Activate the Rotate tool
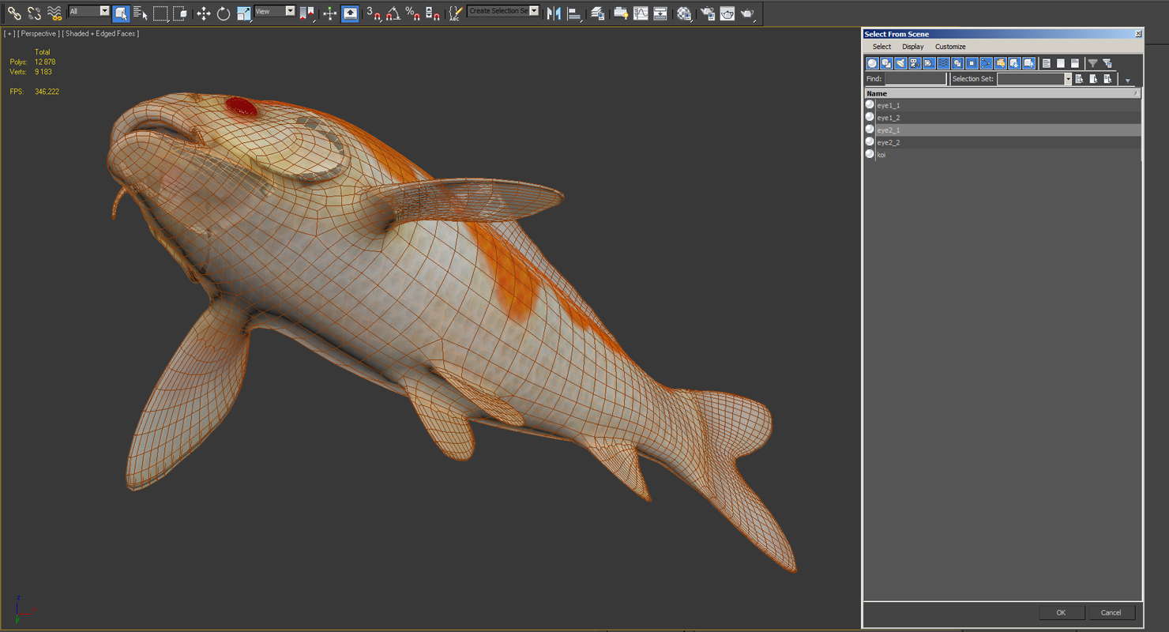Image resolution: width=1169 pixels, height=632 pixels. [224, 13]
